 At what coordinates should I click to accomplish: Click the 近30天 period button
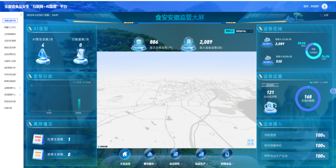(x=270, y=85)
